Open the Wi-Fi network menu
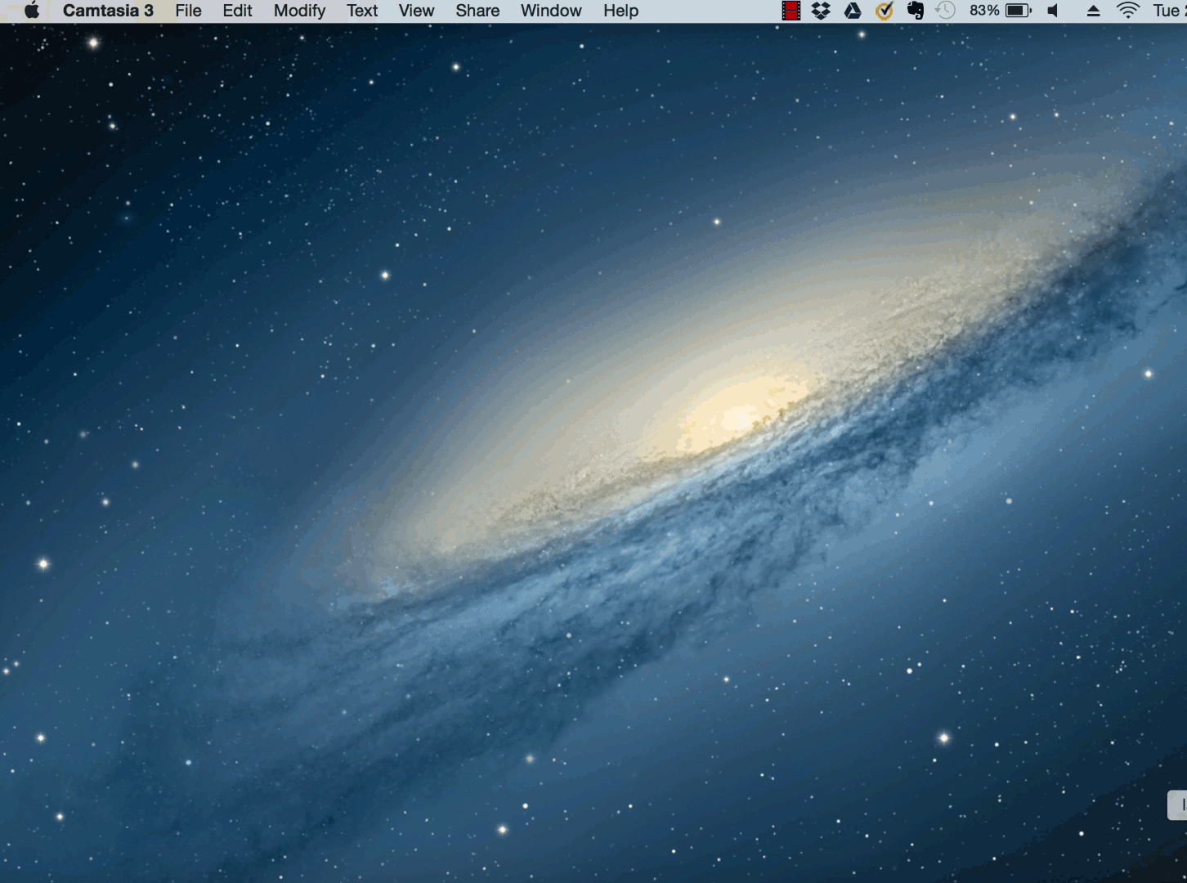 coord(1128,11)
